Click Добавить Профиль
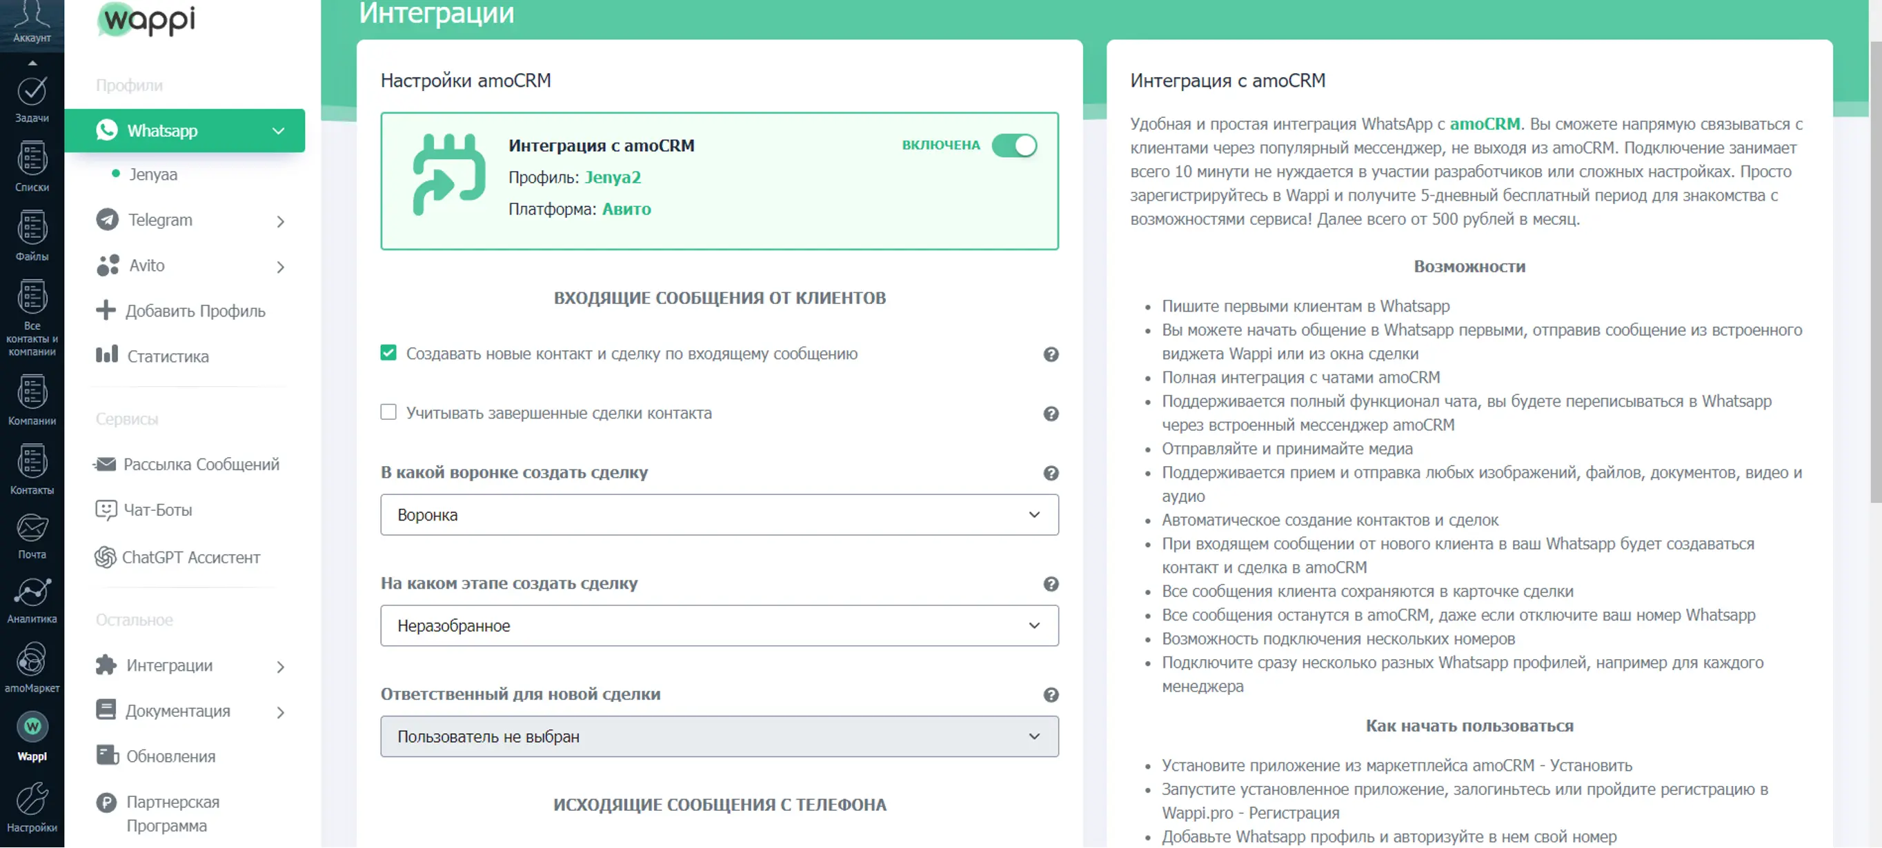1882x848 pixels. coord(181,311)
